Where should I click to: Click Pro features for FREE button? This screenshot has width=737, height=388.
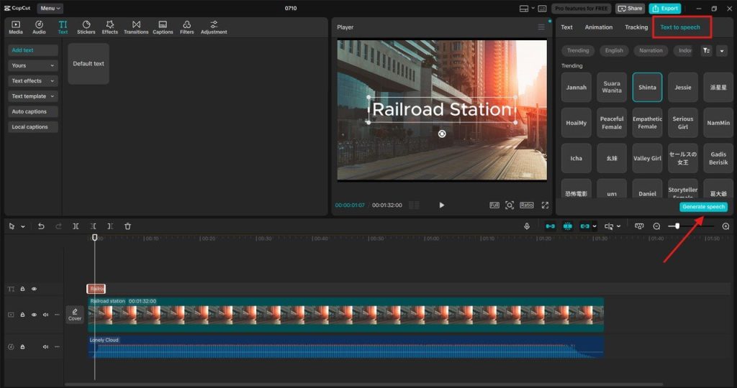(581, 9)
